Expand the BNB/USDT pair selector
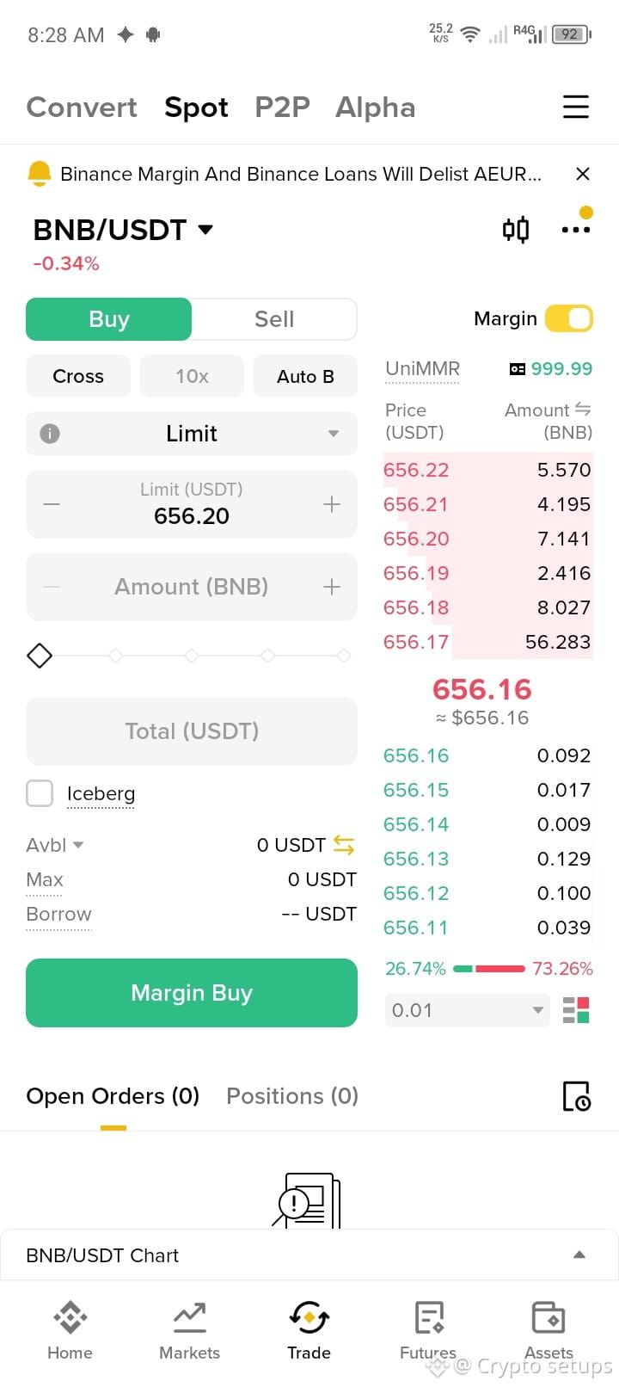This screenshot has height=1387, width=619. click(x=122, y=230)
